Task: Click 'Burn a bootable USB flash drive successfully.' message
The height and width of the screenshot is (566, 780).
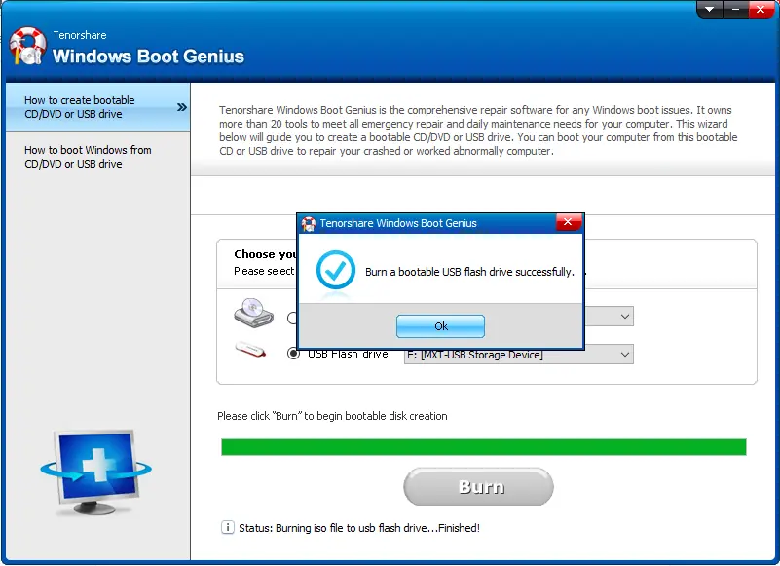Action: click(469, 272)
